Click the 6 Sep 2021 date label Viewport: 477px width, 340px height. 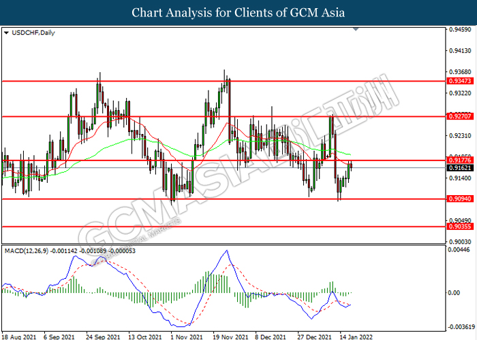tap(59, 337)
